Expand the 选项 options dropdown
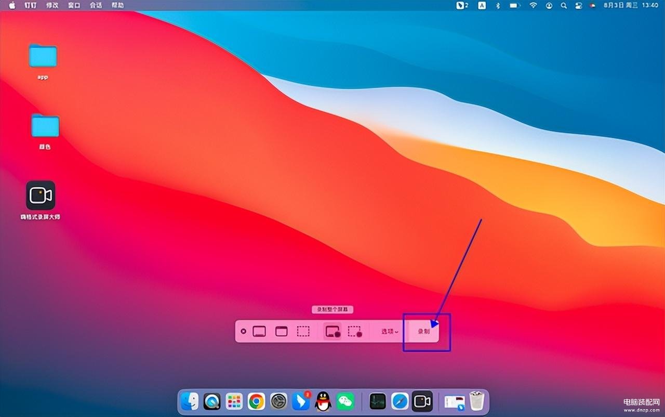 [x=390, y=331]
